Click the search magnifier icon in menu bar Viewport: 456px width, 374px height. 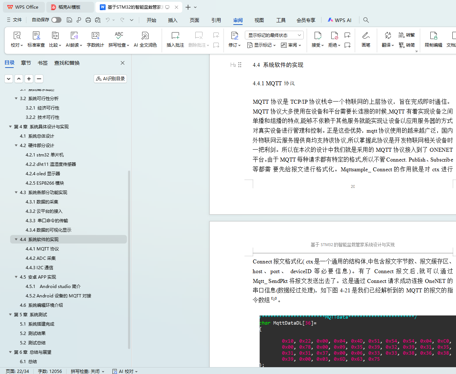[366, 20]
